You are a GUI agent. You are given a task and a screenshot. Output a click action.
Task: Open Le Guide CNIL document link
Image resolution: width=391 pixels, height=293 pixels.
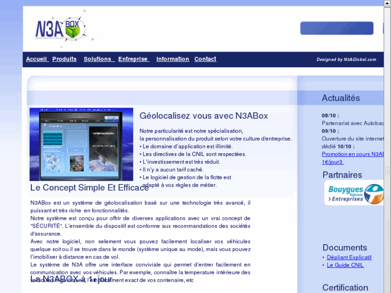[x=345, y=265]
